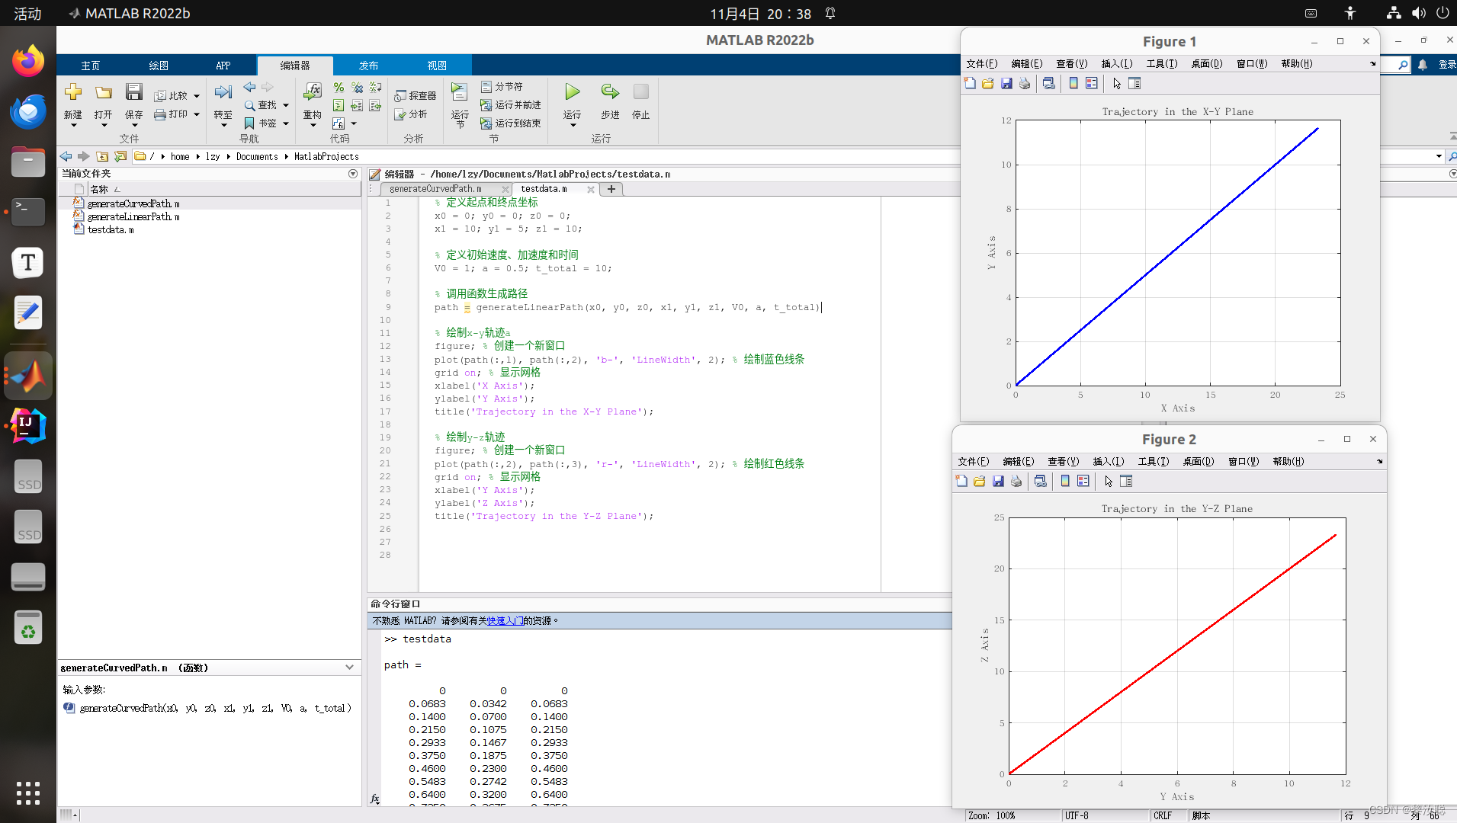Viewport: 1457px width, 823px height.
Task: Expand the 比较 (Compare) dropdown arrow
Action: pos(197,96)
